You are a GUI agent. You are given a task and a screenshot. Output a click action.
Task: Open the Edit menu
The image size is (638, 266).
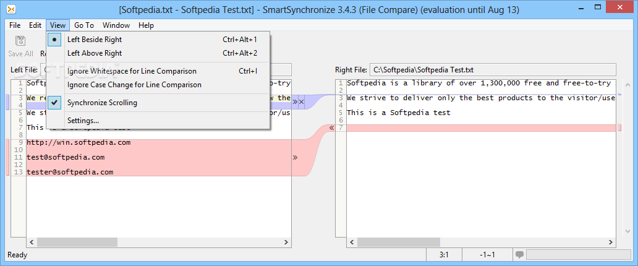click(35, 25)
